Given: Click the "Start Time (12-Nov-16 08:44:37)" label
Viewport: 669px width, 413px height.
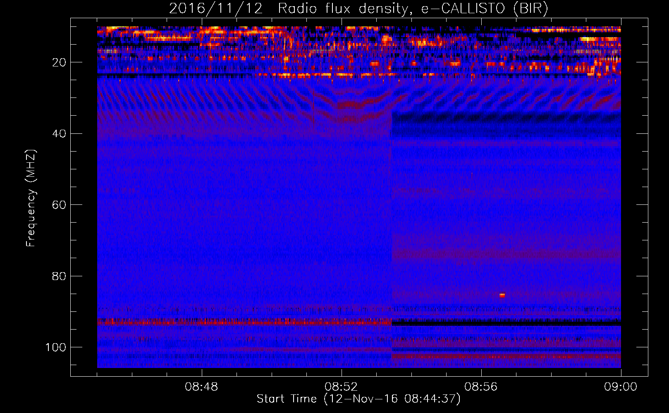Looking at the screenshot, I should (x=358, y=399).
